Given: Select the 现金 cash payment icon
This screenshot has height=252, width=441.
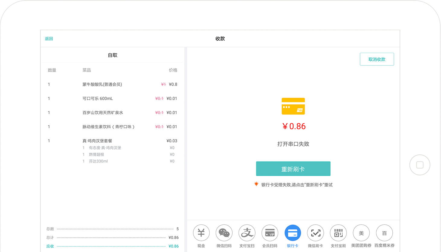Looking at the screenshot, I should pyautogui.click(x=201, y=233).
